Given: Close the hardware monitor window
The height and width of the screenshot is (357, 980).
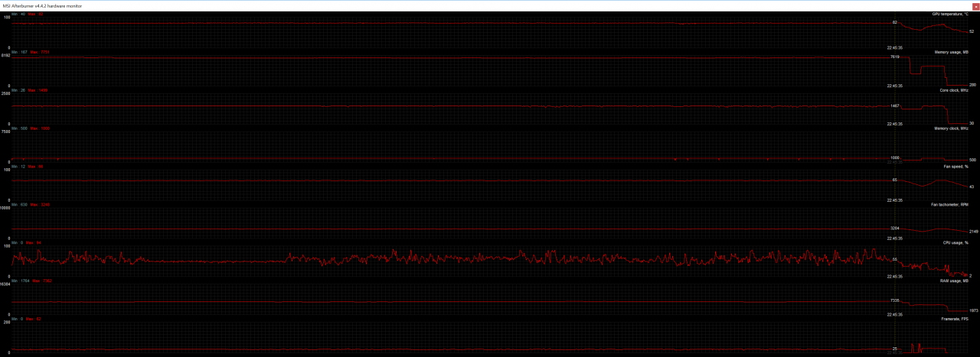Looking at the screenshot, I should click(975, 5).
